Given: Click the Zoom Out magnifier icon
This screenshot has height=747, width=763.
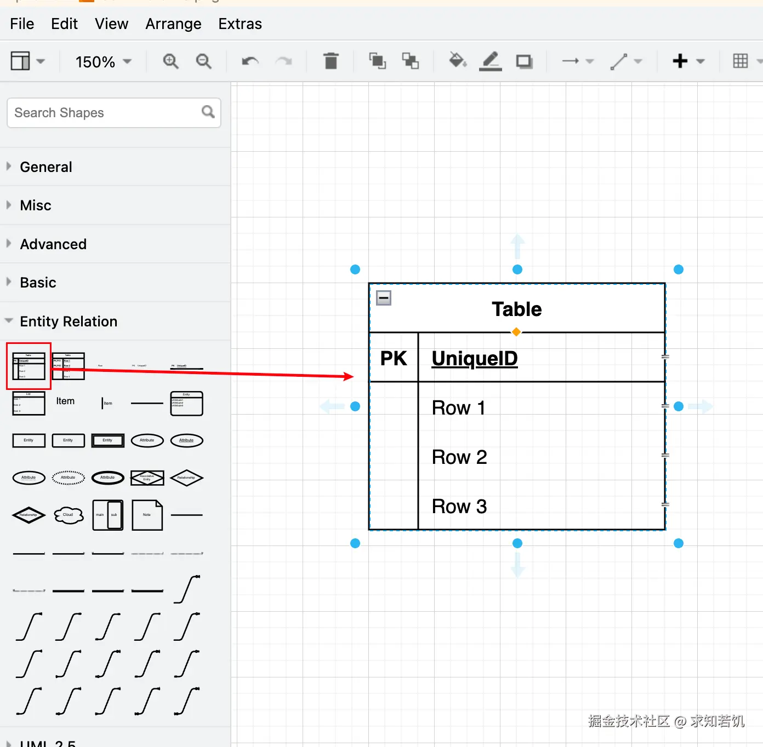Looking at the screenshot, I should (x=203, y=61).
